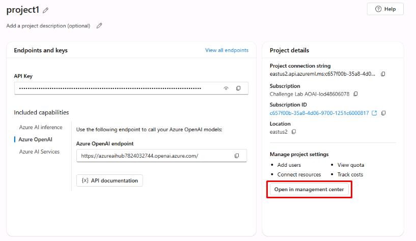416x241 pixels.
Task: Click the subscription ID link
Action: (319, 113)
